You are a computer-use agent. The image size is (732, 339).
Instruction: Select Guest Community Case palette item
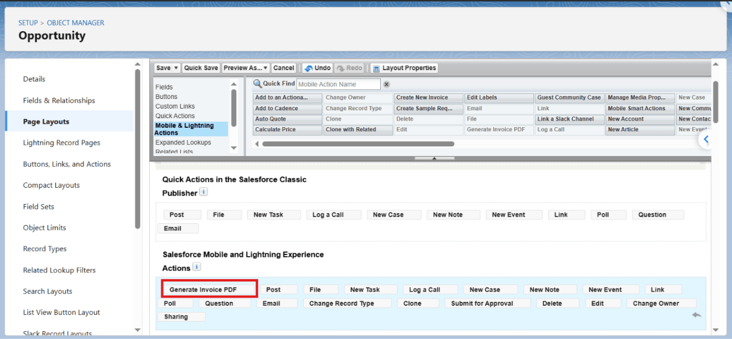click(570, 98)
